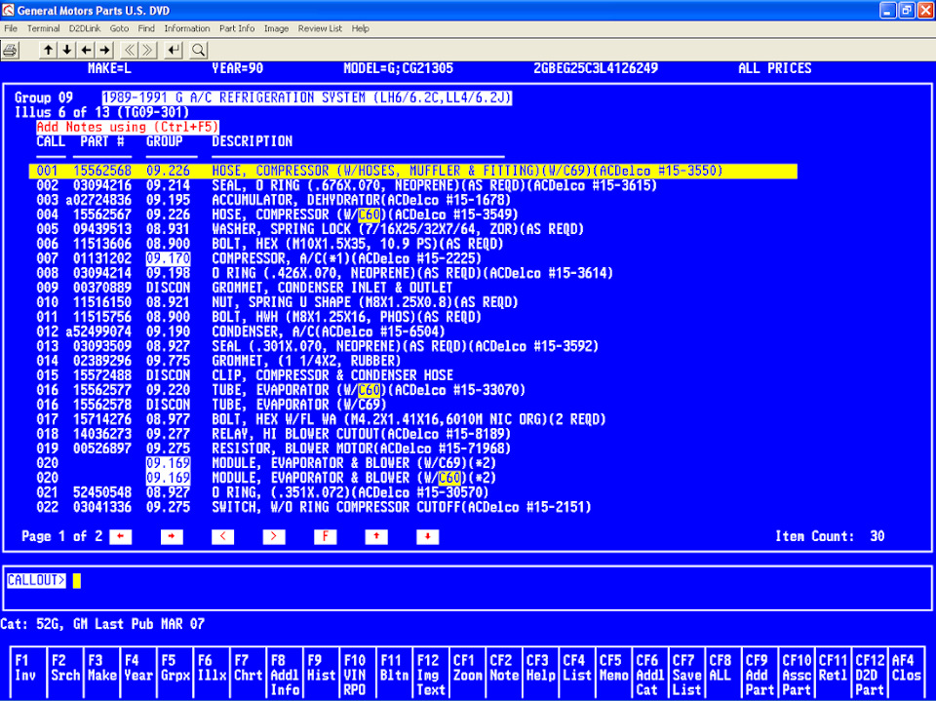Select row 022 SWITCH, W/O RING COMPRESSOR CUTOFF

(314, 508)
